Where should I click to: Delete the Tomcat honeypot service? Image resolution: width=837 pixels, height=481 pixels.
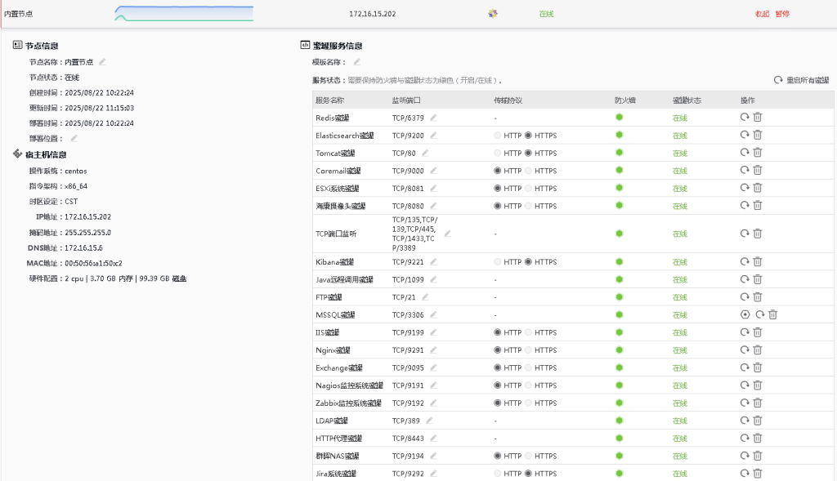(758, 153)
